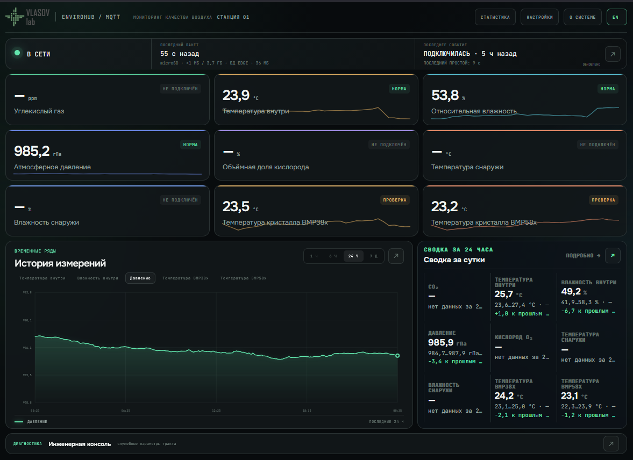Click the Подробно link in summary
Viewport: 633px width, 460px height.
(583, 255)
